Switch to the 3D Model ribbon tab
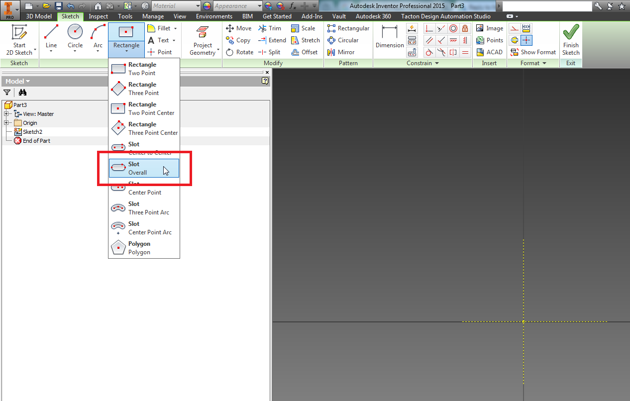Viewport: 630px width, 401px height. 38,16
